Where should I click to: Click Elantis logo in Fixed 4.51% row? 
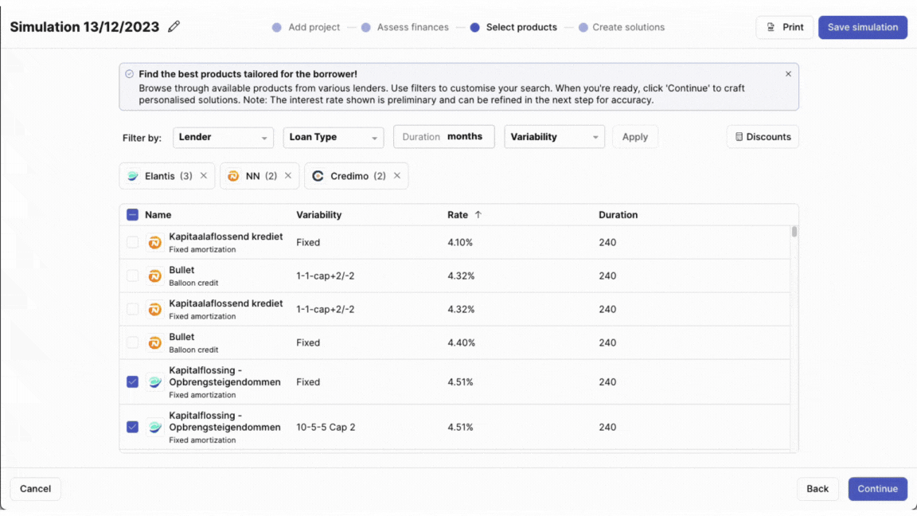click(154, 382)
